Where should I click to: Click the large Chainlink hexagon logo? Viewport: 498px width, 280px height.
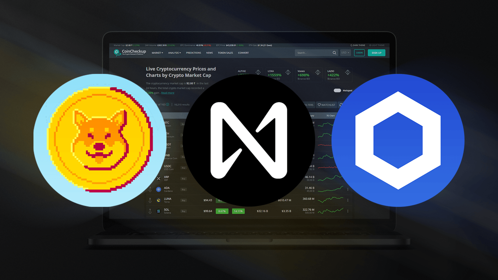pos(398,140)
